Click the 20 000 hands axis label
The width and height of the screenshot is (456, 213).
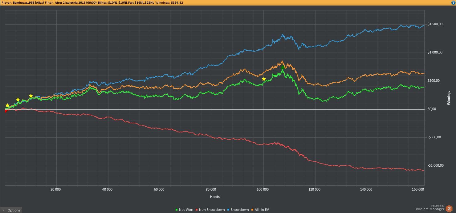(55, 190)
